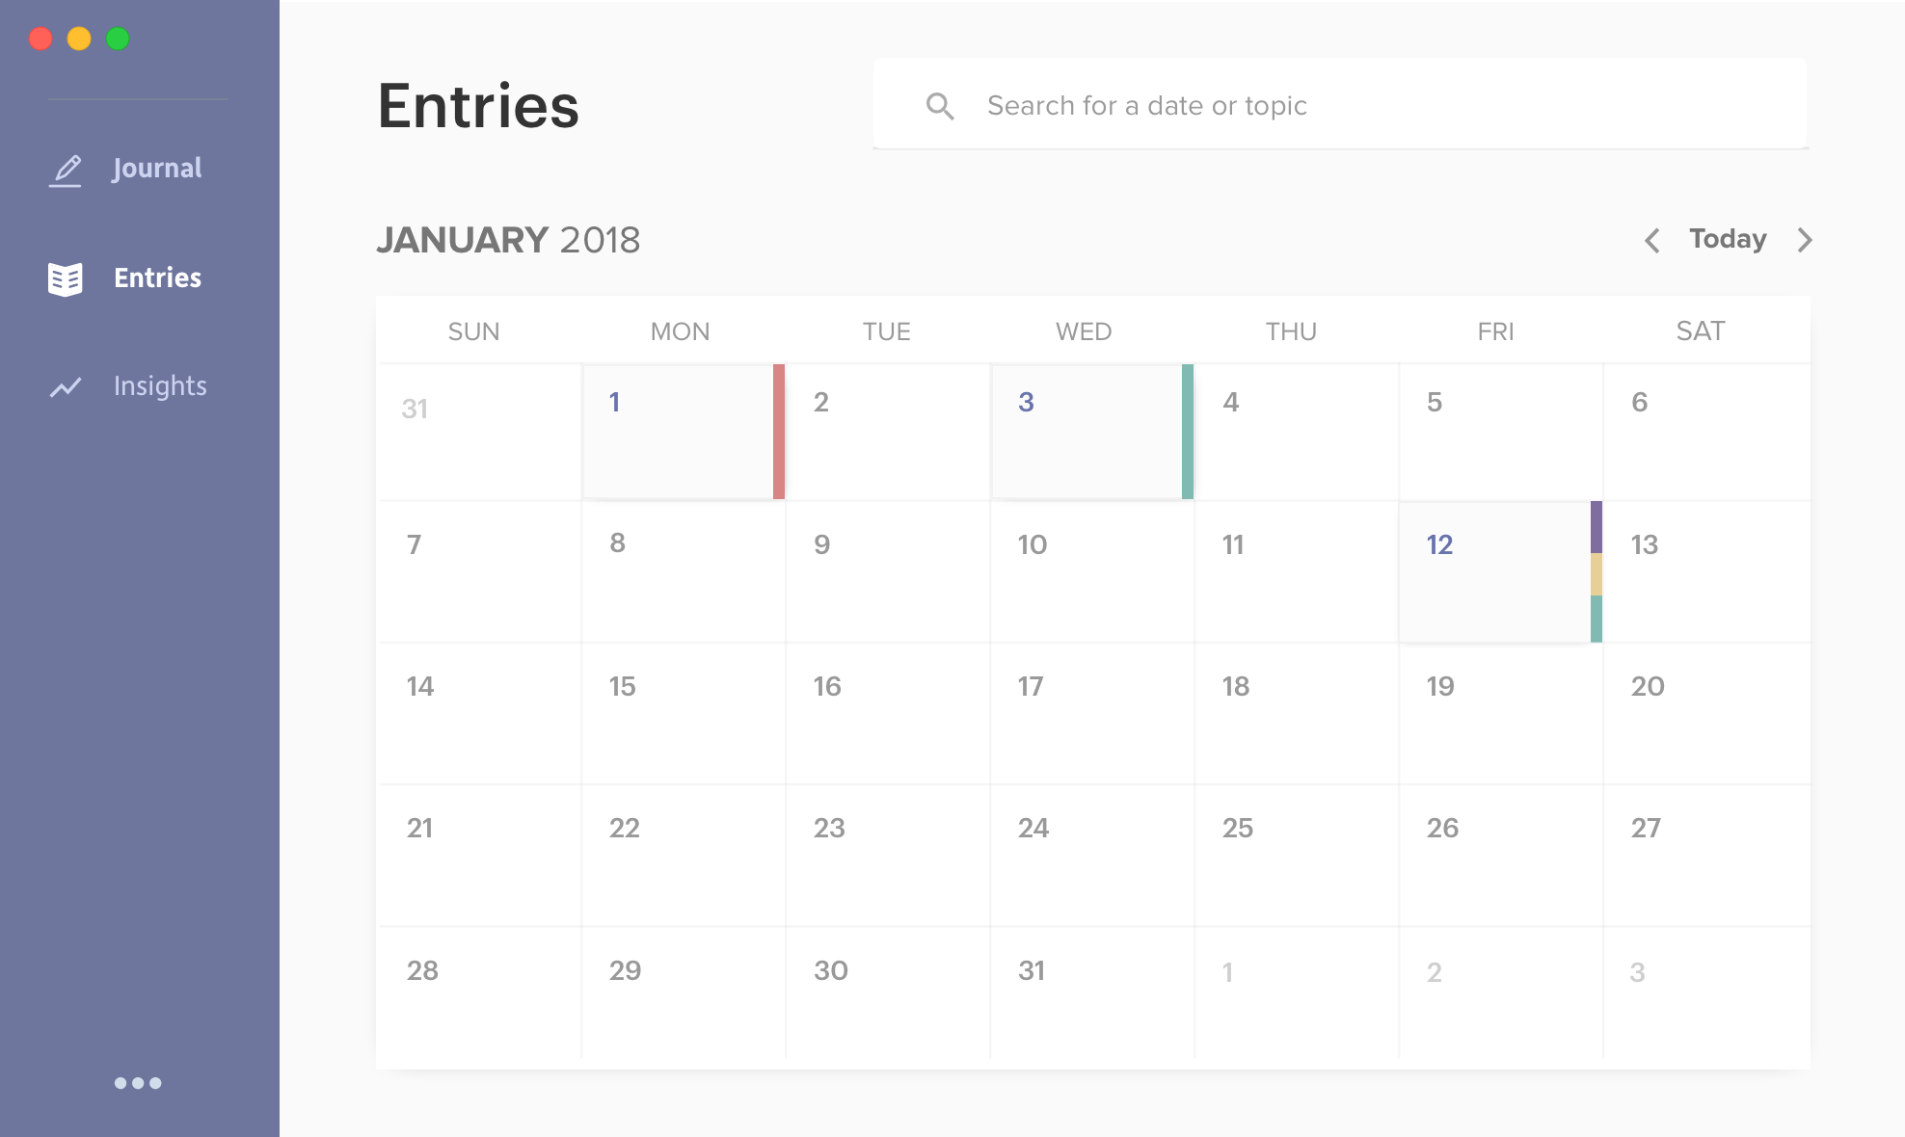Jump to Today in the calendar
The width and height of the screenshot is (1905, 1137).
click(x=1728, y=239)
